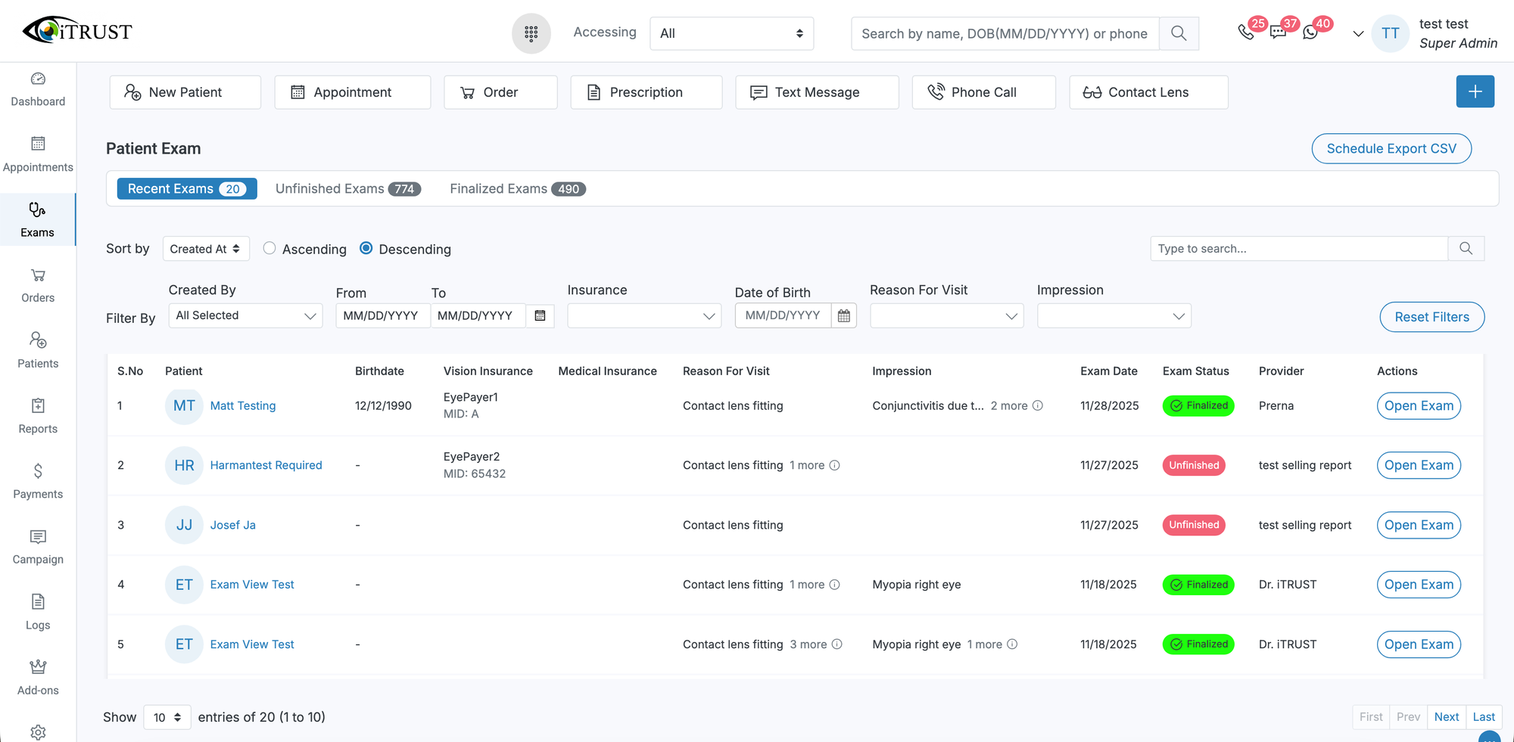Click the phone calls notification icon
1514x742 pixels.
1245,32
